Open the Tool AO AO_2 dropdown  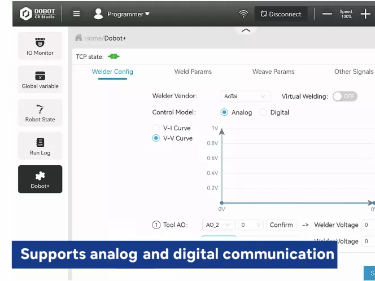tap(219, 225)
